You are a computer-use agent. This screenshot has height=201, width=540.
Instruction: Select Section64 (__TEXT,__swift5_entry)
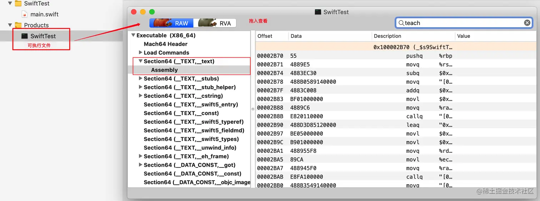point(191,105)
